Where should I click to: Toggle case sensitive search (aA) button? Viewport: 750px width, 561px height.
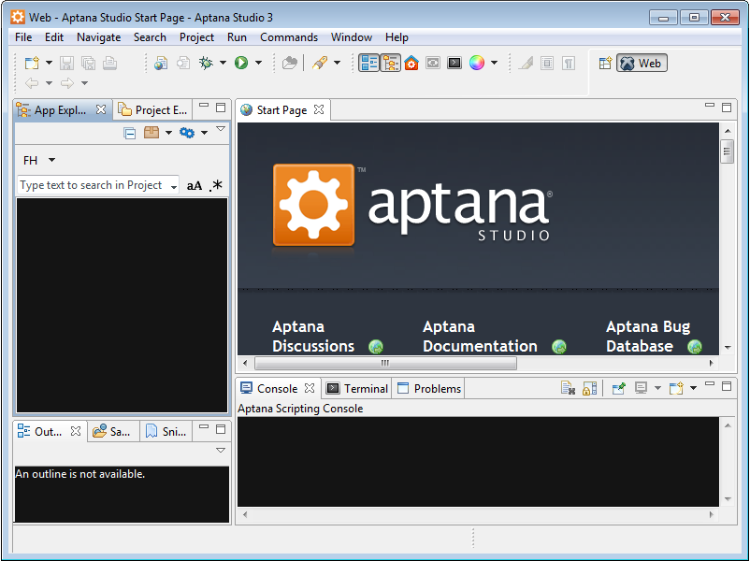[195, 186]
